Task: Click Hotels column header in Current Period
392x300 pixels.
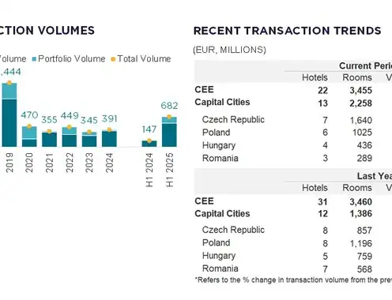Action: [315, 77]
